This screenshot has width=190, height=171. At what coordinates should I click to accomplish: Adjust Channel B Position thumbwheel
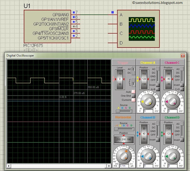coord(144,134)
